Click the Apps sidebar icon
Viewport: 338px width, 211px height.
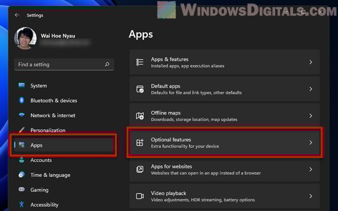[x=22, y=145]
